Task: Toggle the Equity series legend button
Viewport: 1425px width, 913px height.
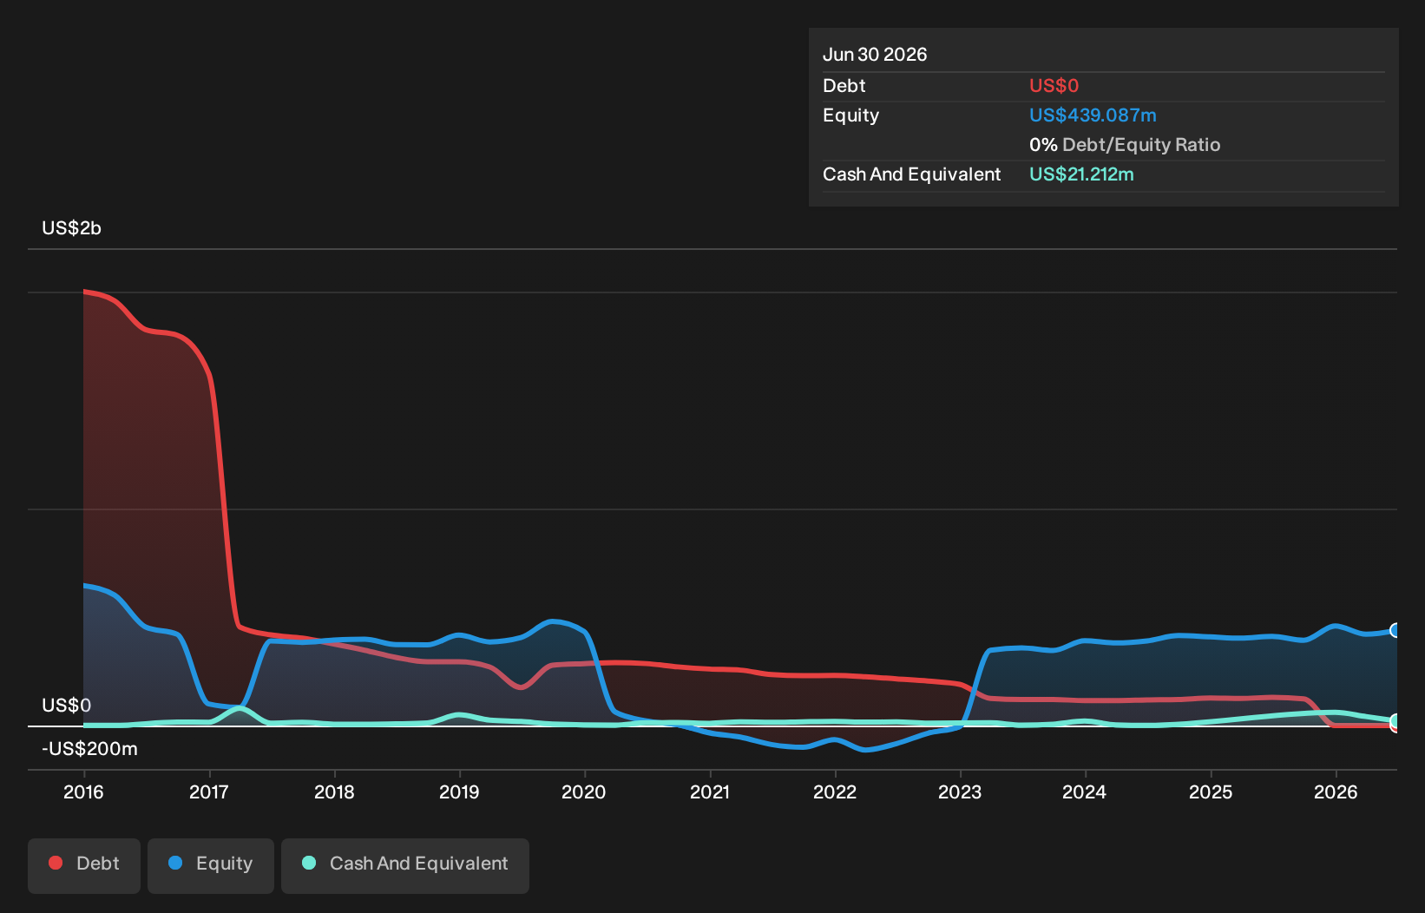Action: click(211, 865)
